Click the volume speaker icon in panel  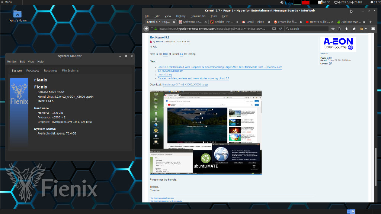(x=282, y=3)
